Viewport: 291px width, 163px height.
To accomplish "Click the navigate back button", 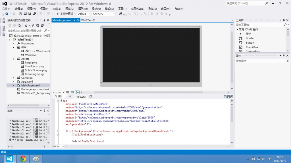I will 7,13.
